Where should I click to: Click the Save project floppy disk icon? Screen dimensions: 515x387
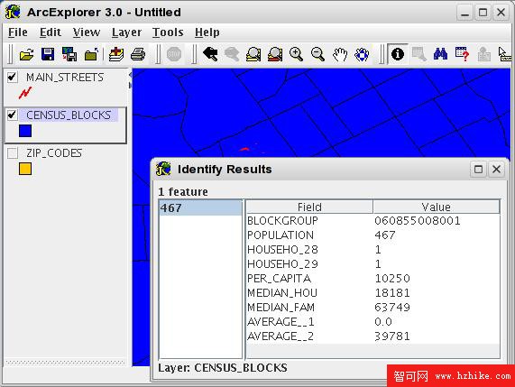(48, 54)
